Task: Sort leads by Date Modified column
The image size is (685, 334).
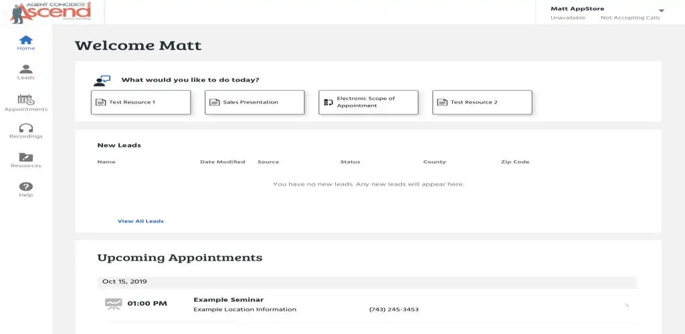Action: click(222, 162)
